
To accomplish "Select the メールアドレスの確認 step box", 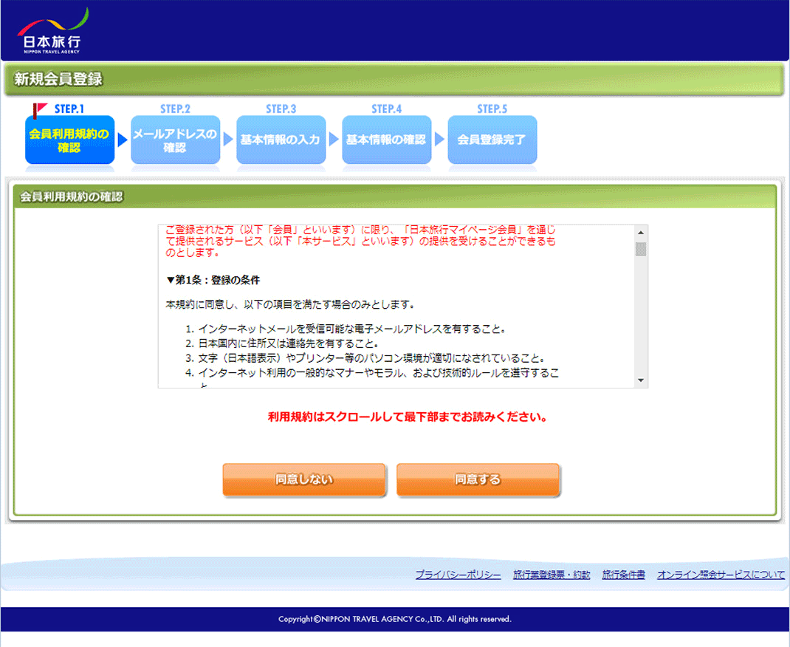I will (175, 140).
